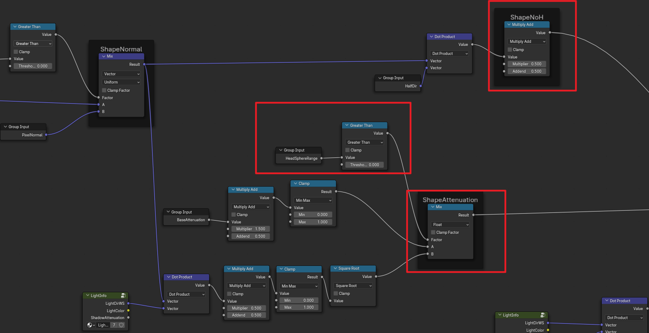The image size is (649, 333).
Task: Toggle the fake user shield beside user count 7
Action: click(x=121, y=325)
